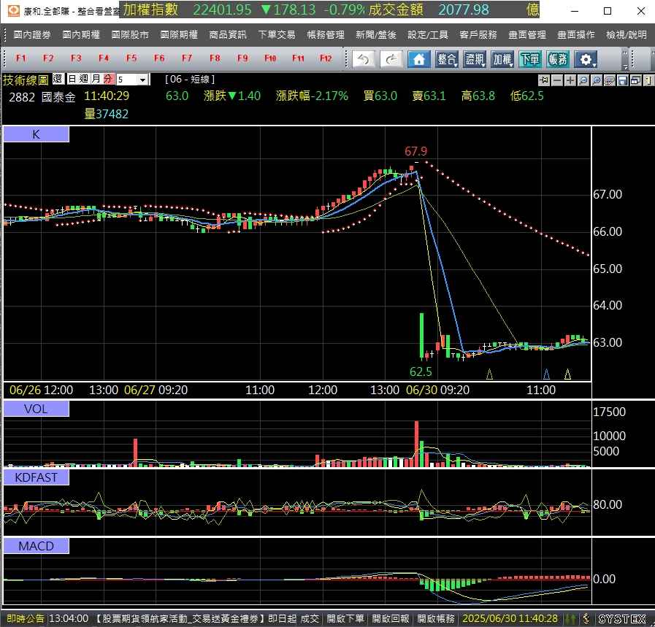Click the yellow bracket icon at chart toolbar end
The image size is (655, 627).
648,80
